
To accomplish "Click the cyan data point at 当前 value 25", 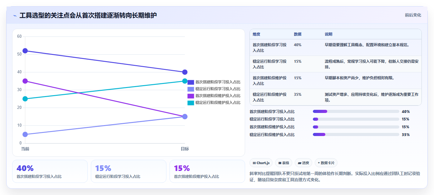I will tap(25, 99).
